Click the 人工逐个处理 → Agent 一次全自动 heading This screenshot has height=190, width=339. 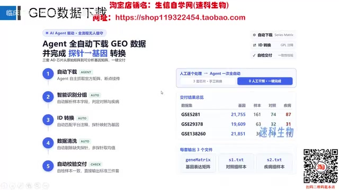(210, 73)
